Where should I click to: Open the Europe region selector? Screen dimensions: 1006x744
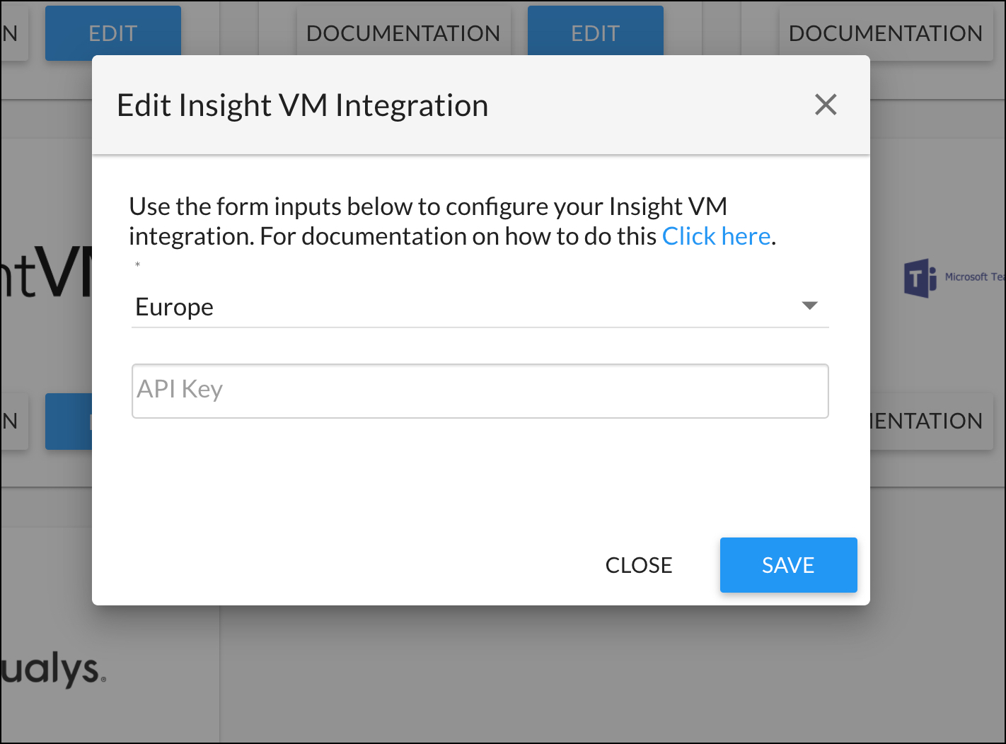pyautogui.click(x=467, y=307)
